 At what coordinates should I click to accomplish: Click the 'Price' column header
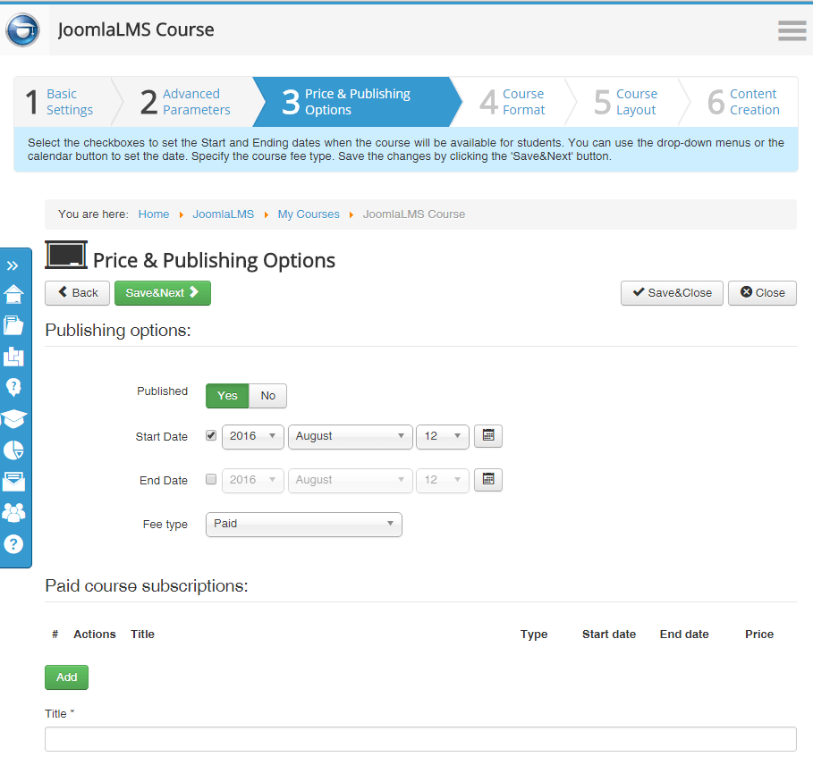tap(759, 635)
